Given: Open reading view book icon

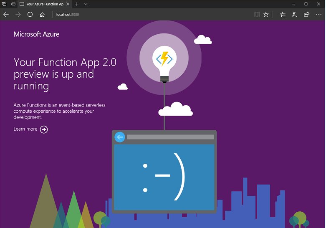Looking at the screenshot, I should 257,14.
